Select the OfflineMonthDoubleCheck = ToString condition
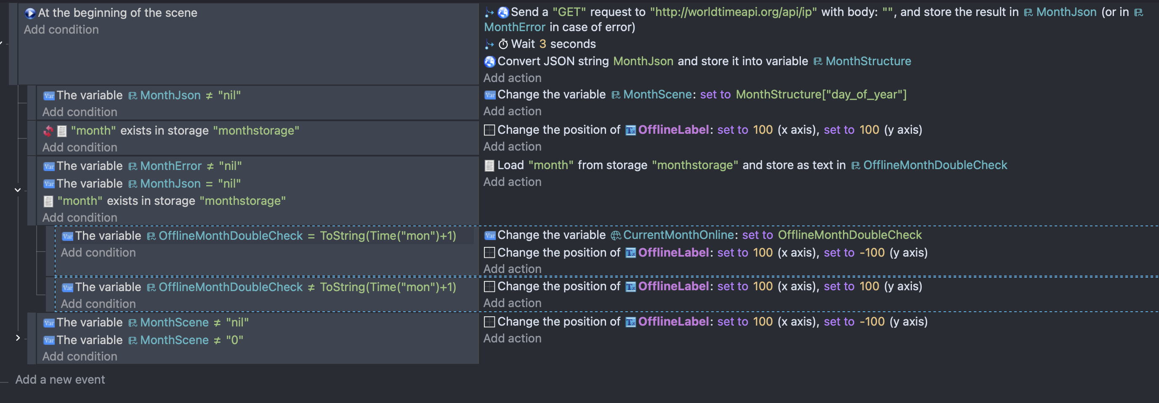1159x403 pixels. [266, 236]
